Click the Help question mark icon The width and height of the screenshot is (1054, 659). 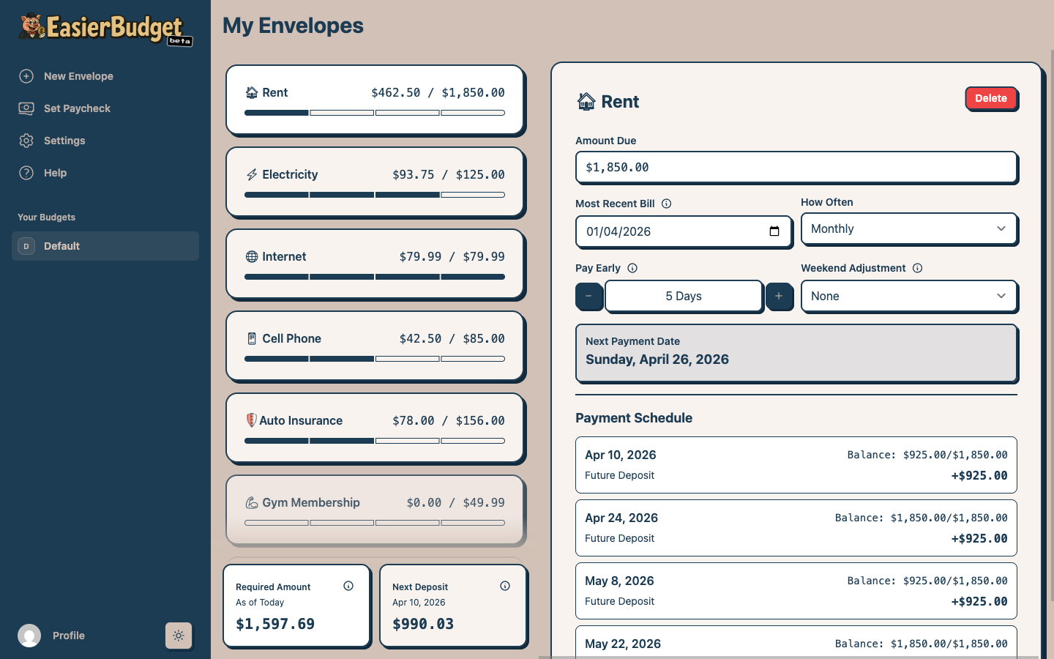tap(26, 173)
